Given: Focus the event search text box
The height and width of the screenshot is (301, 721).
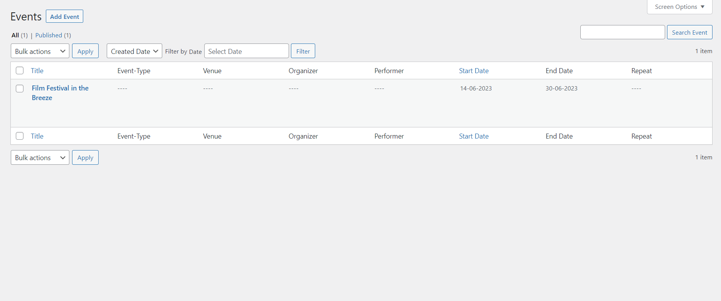Looking at the screenshot, I should pyautogui.click(x=622, y=32).
